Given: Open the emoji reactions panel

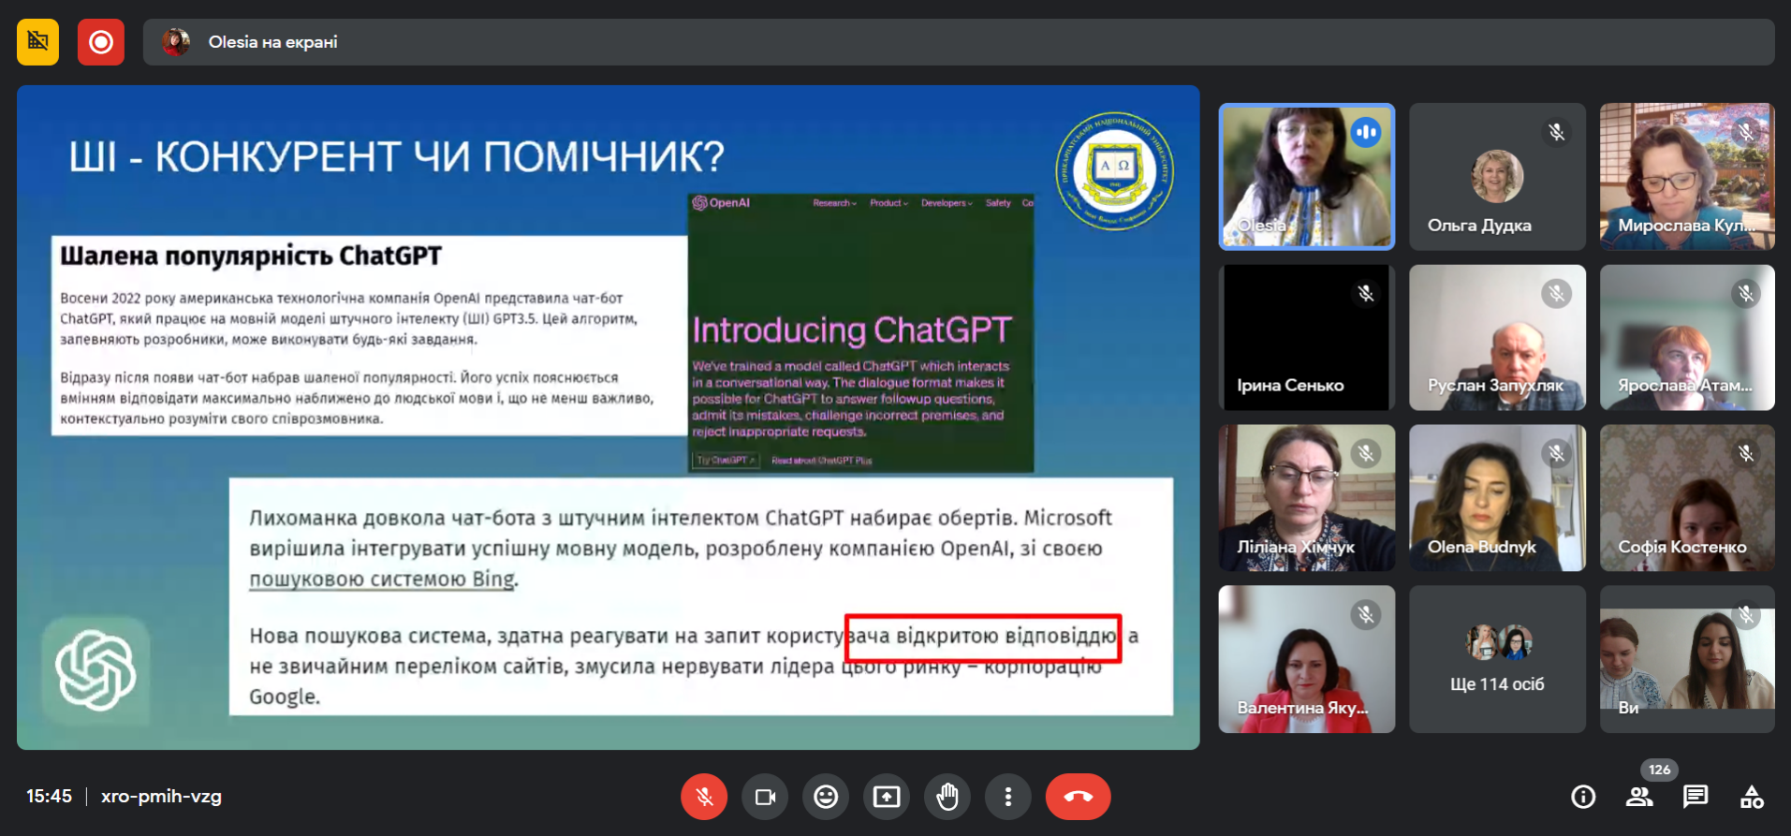Looking at the screenshot, I should [x=826, y=797].
